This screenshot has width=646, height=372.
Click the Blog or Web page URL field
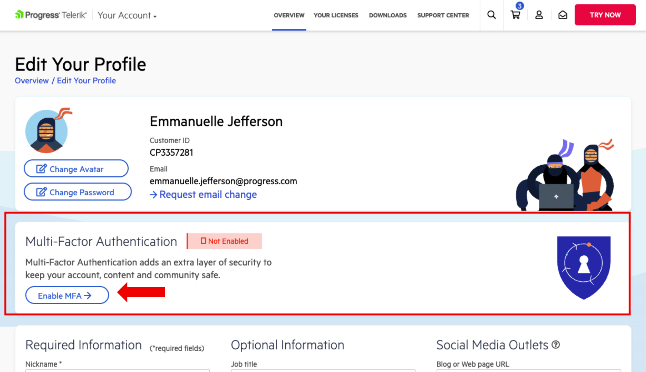click(x=529, y=371)
